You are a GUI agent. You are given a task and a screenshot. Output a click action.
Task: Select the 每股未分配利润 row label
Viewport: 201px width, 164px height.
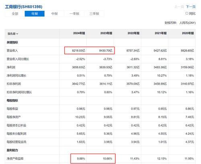tap(16, 133)
